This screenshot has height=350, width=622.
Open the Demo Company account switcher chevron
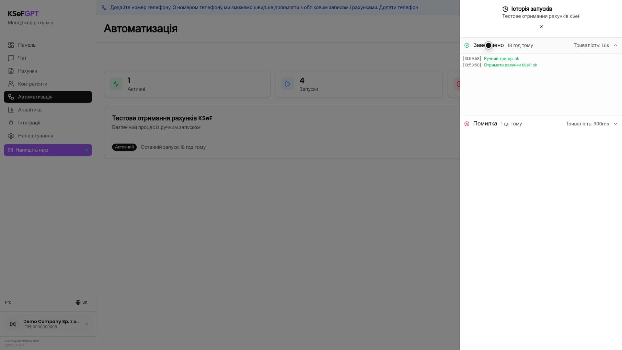pos(87,324)
